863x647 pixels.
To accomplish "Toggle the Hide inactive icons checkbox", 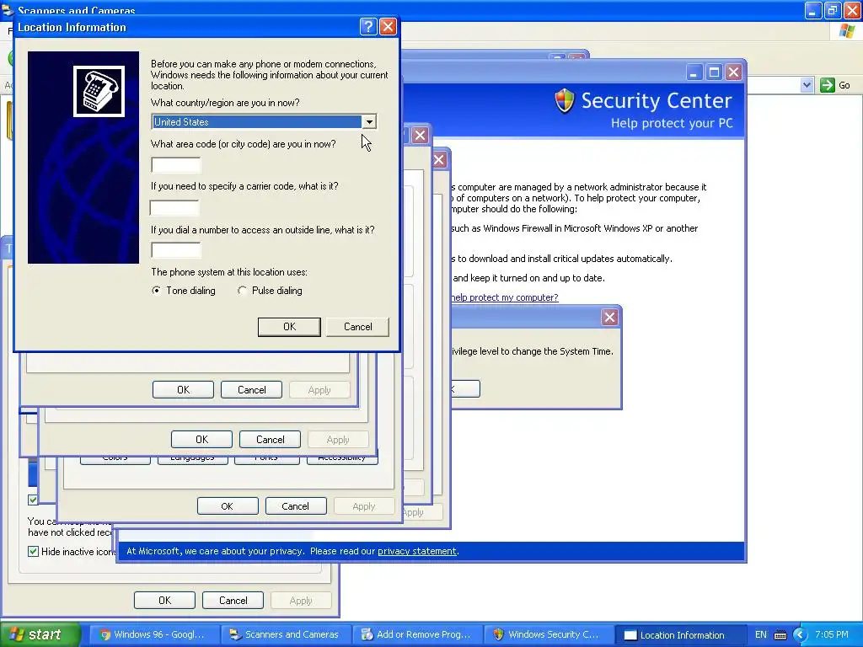I will 33,551.
